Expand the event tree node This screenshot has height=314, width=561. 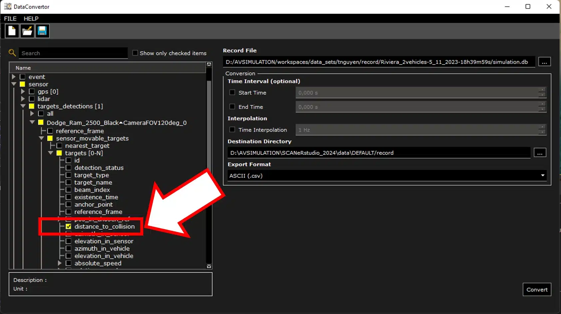pos(14,77)
